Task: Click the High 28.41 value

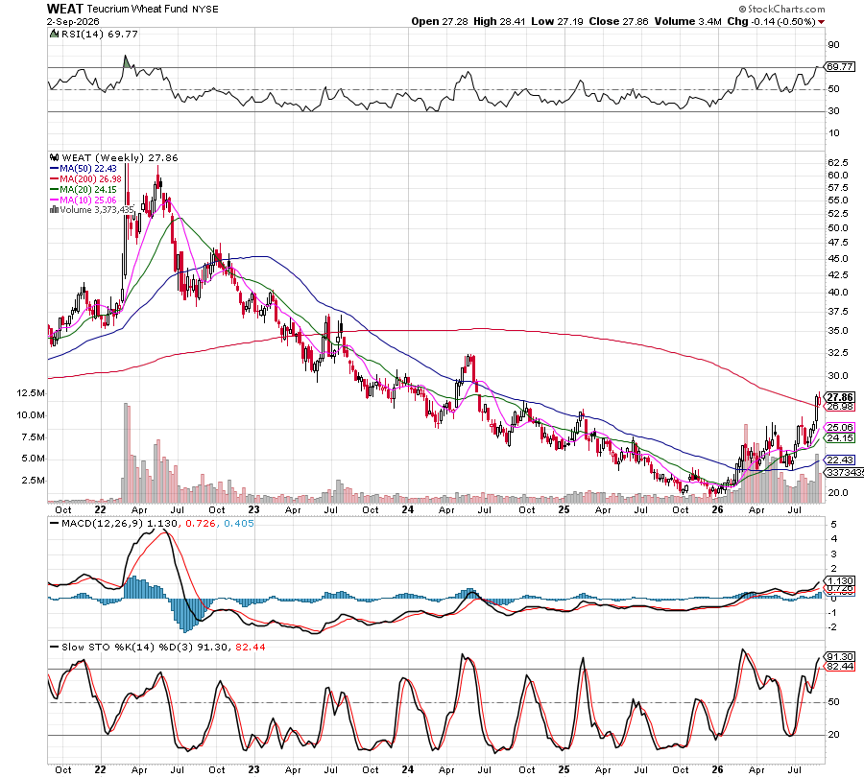Action: (x=499, y=21)
